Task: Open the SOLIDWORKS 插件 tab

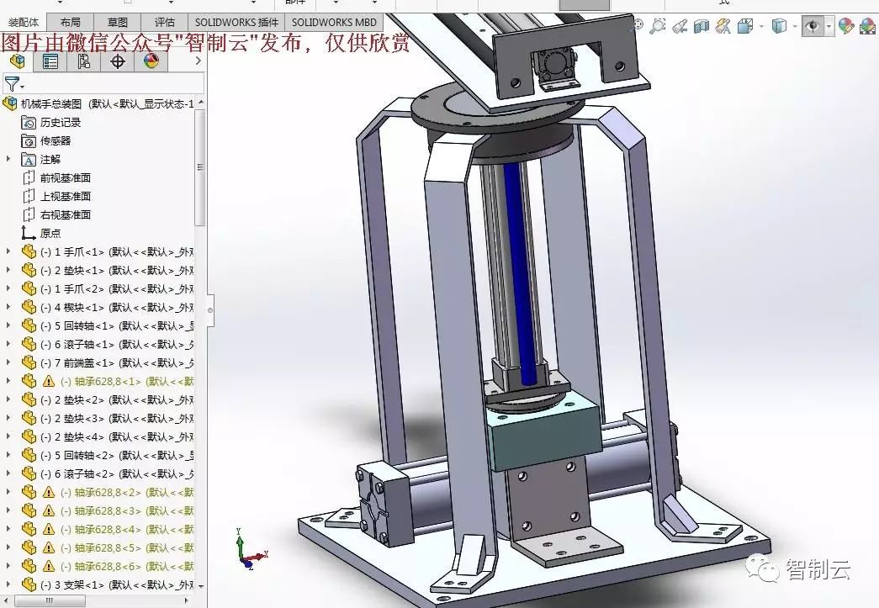Action: click(x=236, y=23)
